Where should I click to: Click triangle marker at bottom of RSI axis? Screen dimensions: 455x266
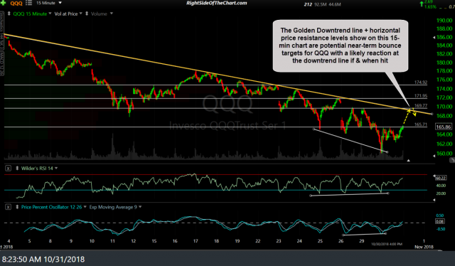tap(434, 200)
